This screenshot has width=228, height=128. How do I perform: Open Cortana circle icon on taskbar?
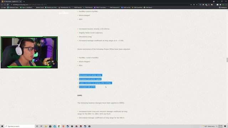click(37, 126)
